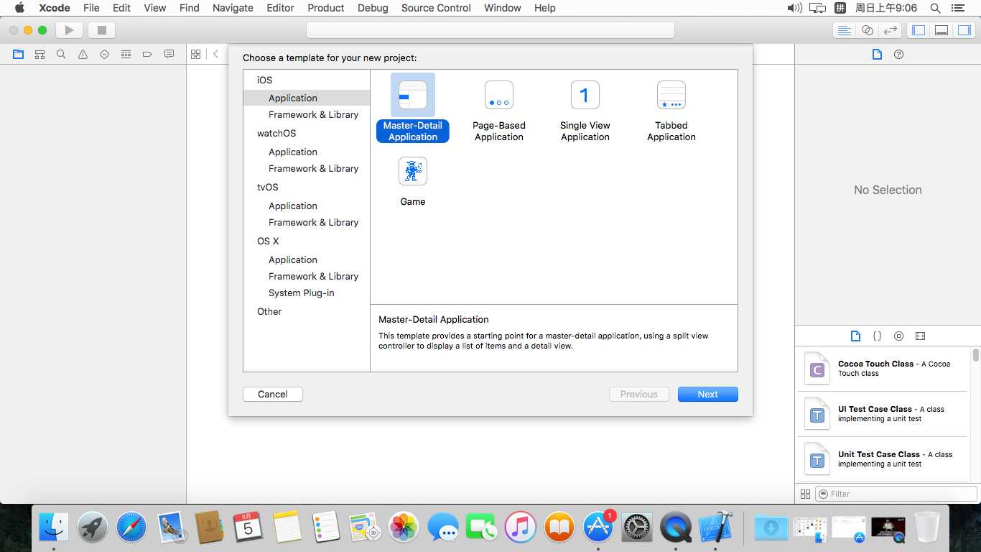Select Unit Test Case Class in library
981x552 pixels.
[x=881, y=459]
